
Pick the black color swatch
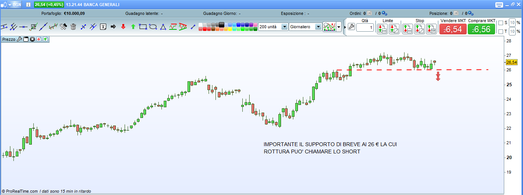tap(221, 24)
